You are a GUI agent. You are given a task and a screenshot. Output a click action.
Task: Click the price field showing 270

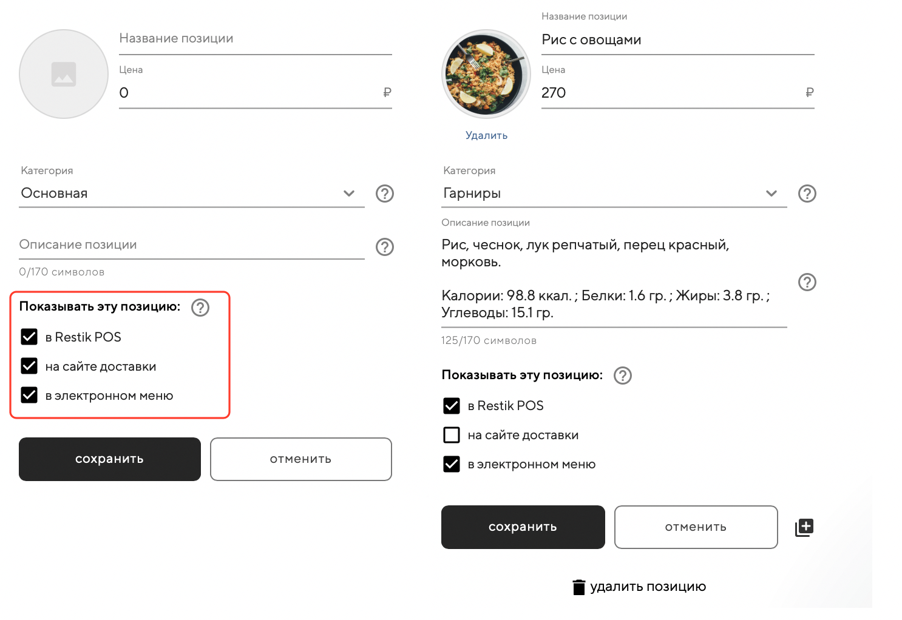(x=668, y=93)
